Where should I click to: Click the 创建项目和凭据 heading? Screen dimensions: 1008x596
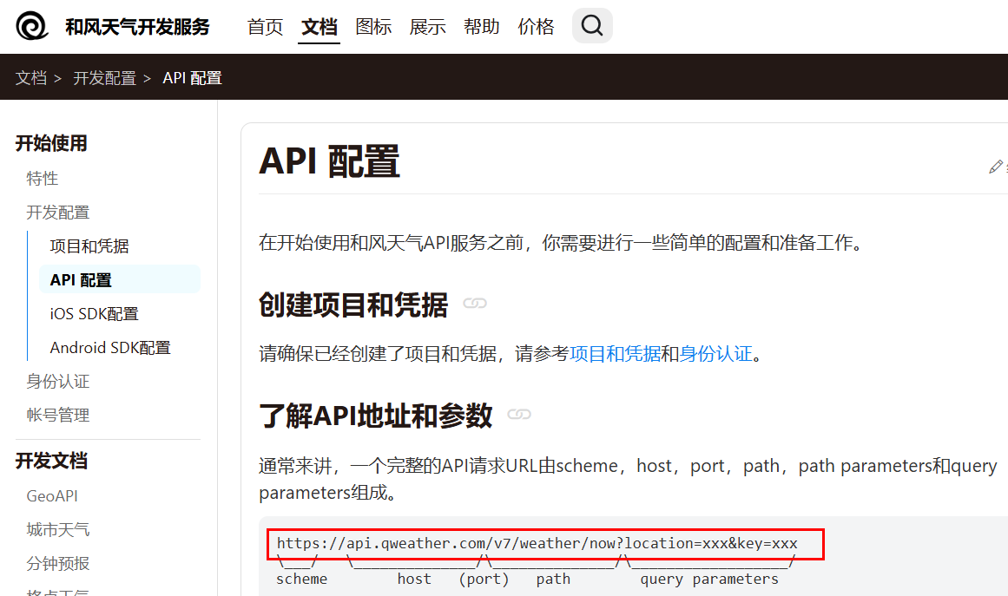click(x=352, y=305)
